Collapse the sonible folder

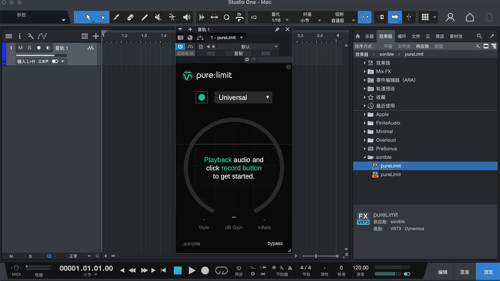365,157
